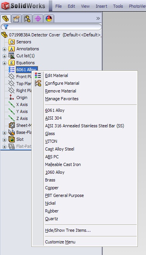Switch to the PropertyManager tab icon
This screenshot has width=146, height=255.
tap(16, 19)
